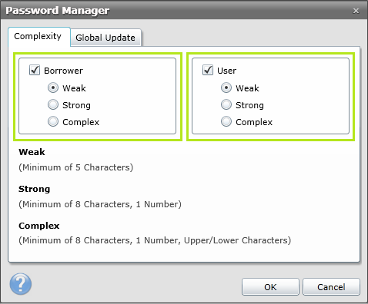Image resolution: width=368 pixels, height=304 pixels.
Task: Select the Weak option under User
Action: click(x=226, y=88)
